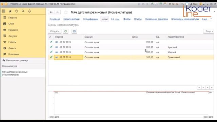
Task: Refresh the price list
Action: (65, 31)
